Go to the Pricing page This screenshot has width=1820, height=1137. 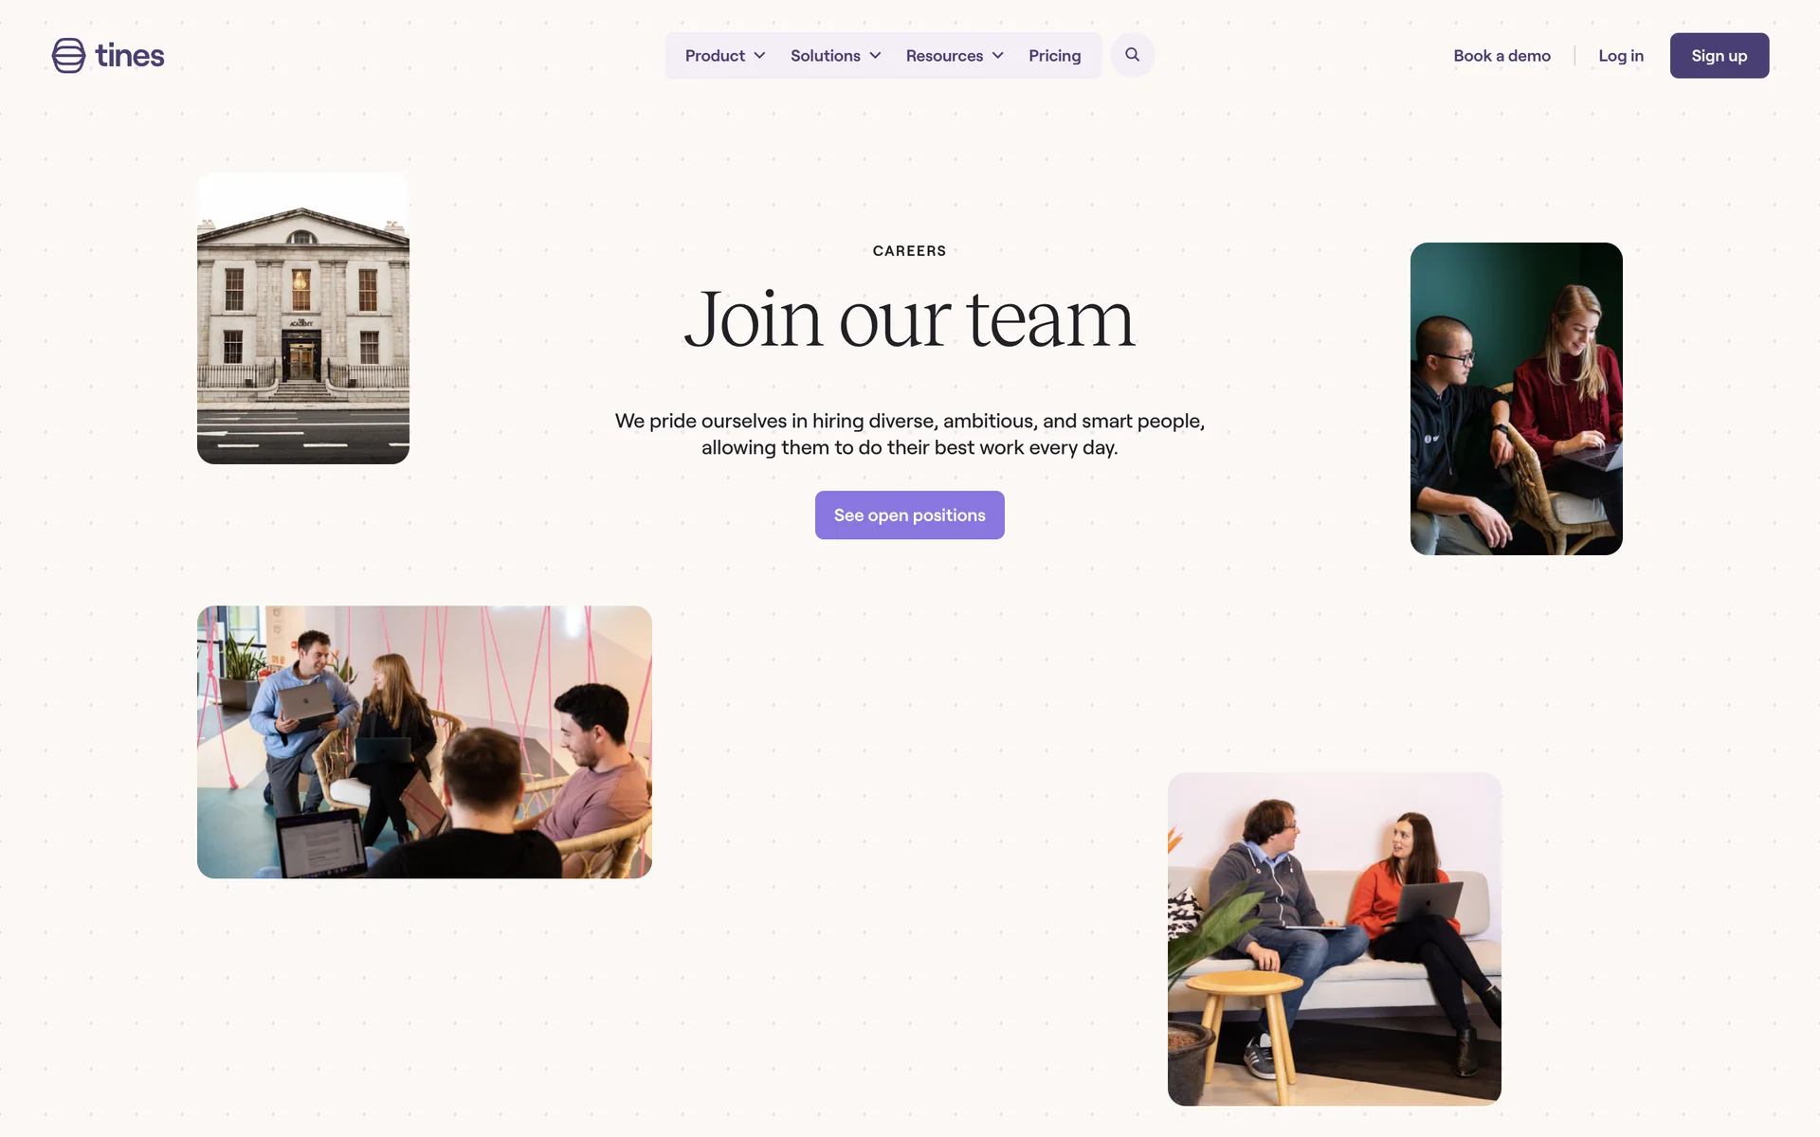click(1054, 56)
